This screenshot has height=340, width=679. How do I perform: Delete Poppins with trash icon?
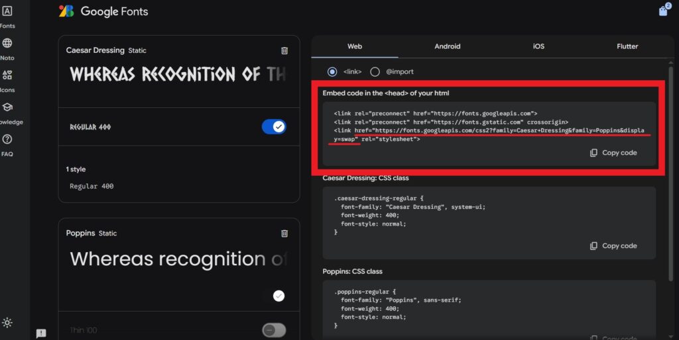pos(284,234)
